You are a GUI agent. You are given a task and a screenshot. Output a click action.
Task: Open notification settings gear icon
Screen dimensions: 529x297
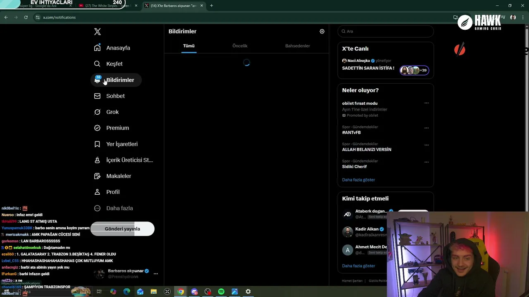click(x=322, y=31)
